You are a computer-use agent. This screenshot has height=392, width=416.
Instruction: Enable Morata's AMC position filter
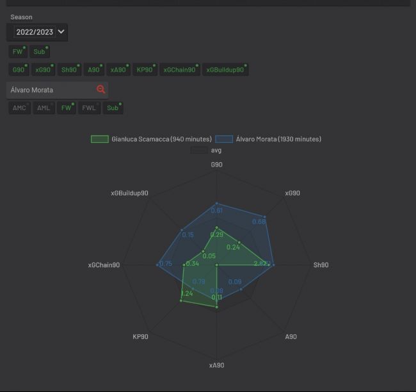19,108
